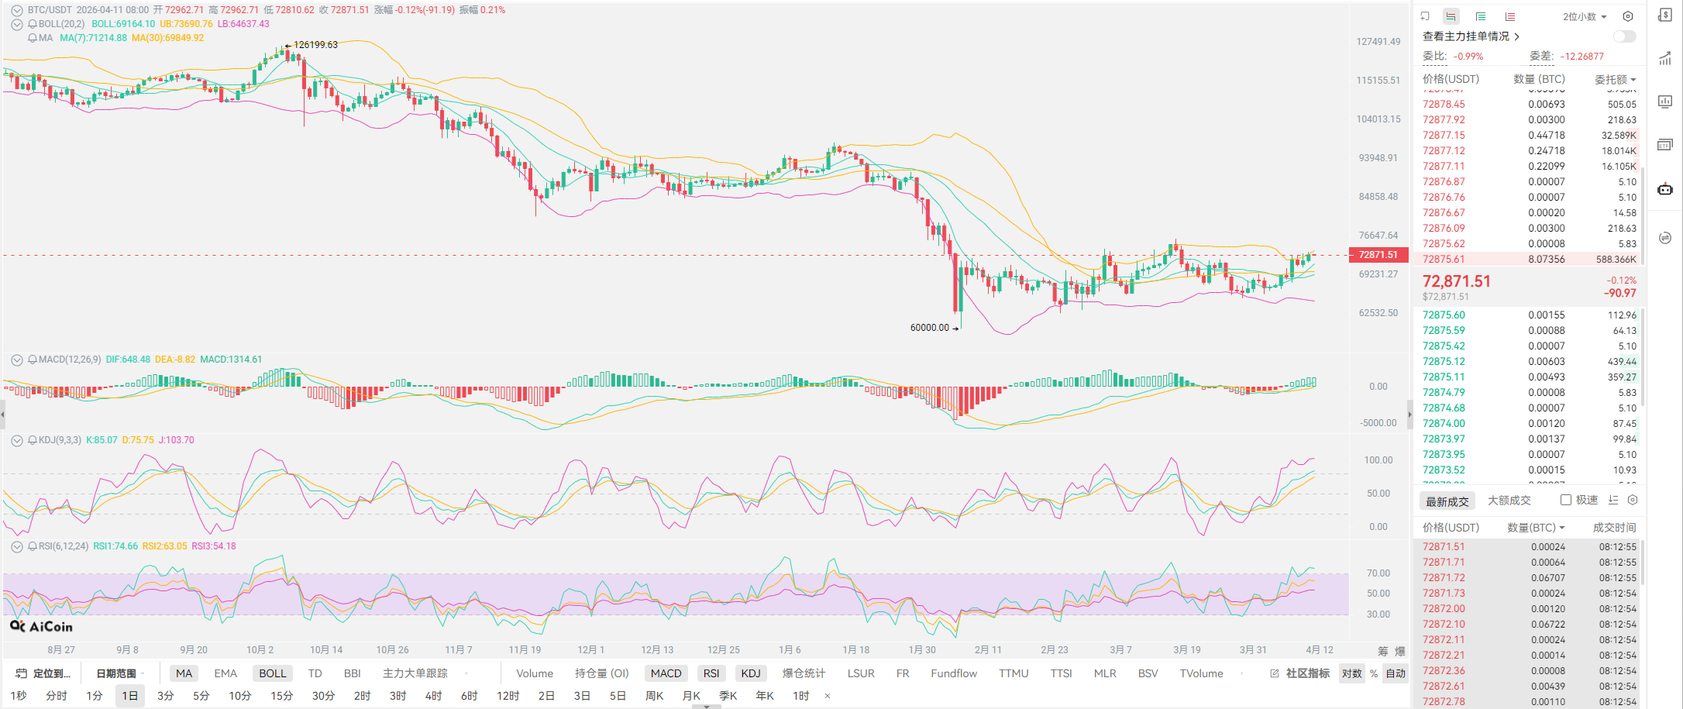Click the 社区指标 community indicators link
1683x709 pixels.
1306,673
